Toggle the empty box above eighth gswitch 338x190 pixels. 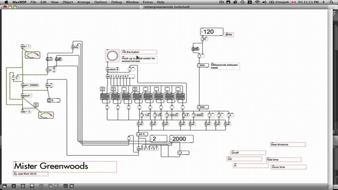click(178, 89)
